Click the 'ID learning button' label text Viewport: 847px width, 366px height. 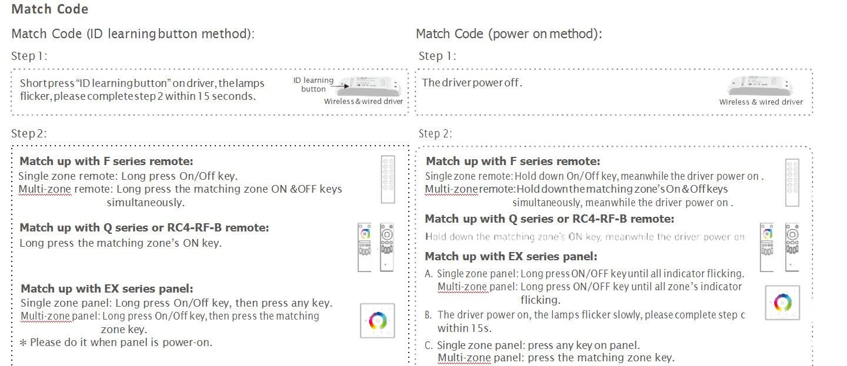tap(314, 85)
